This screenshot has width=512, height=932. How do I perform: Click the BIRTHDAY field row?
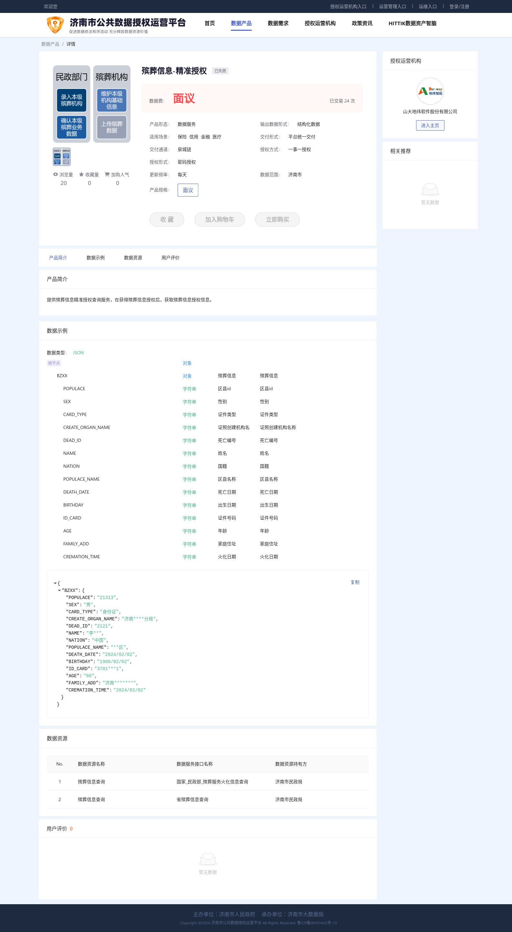(x=208, y=505)
